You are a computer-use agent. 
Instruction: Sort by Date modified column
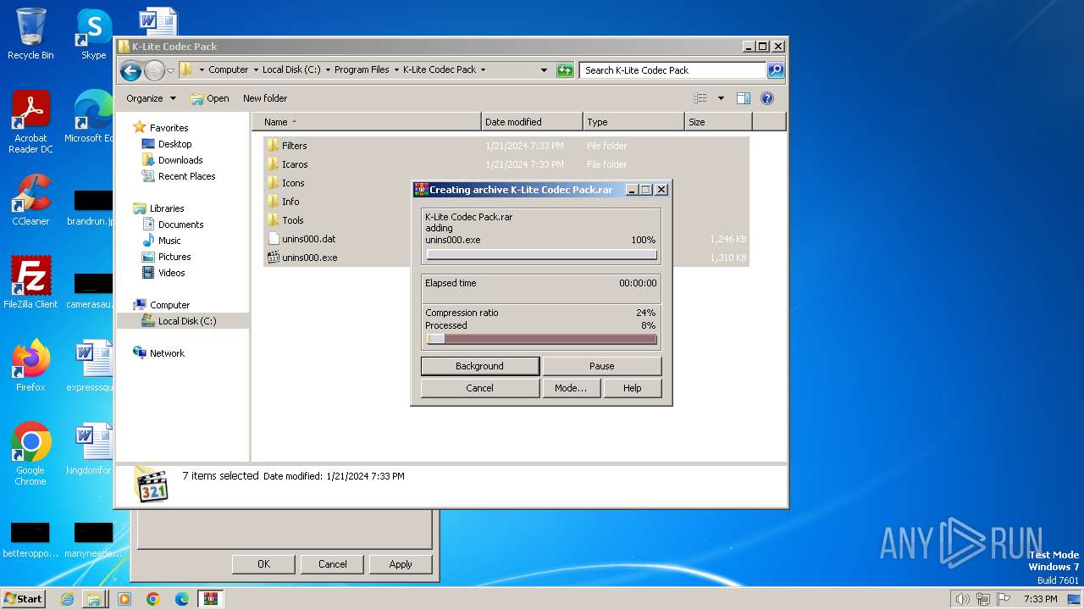(532, 122)
